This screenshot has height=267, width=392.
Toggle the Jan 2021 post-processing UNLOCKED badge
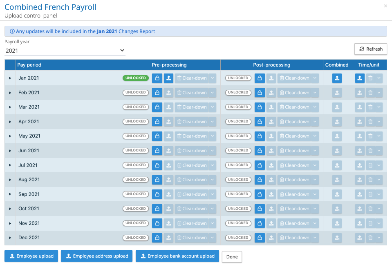(x=238, y=78)
